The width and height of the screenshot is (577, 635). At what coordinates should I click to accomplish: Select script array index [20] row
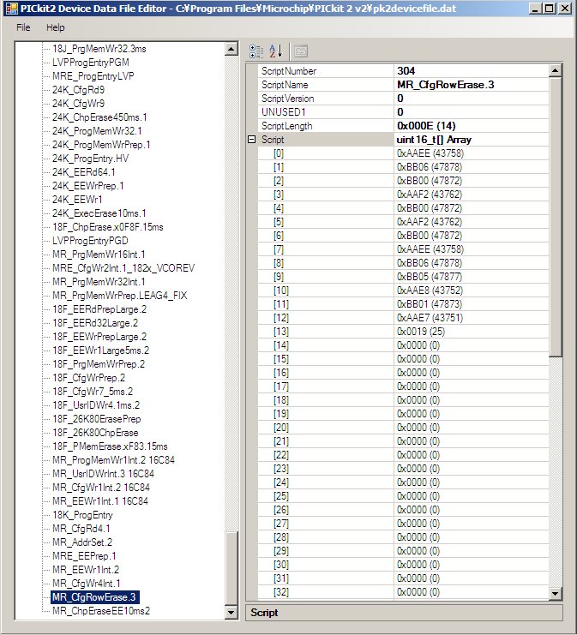[404, 428]
